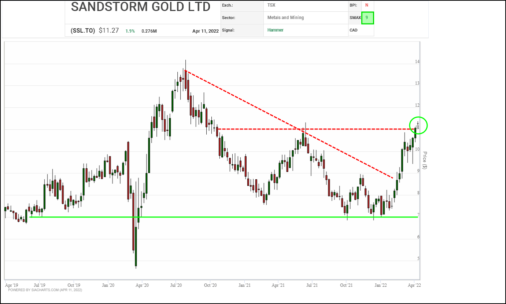This screenshot has height=304, width=506.
Task: Click the Jan '20 date axis label
Action: click(x=108, y=285)
